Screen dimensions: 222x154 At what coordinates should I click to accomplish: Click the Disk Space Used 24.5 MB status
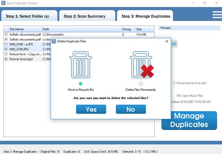101,151
